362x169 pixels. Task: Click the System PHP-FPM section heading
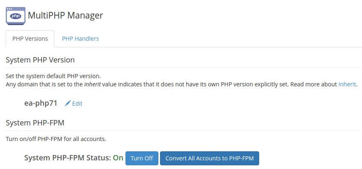click(x=35, y=123)
